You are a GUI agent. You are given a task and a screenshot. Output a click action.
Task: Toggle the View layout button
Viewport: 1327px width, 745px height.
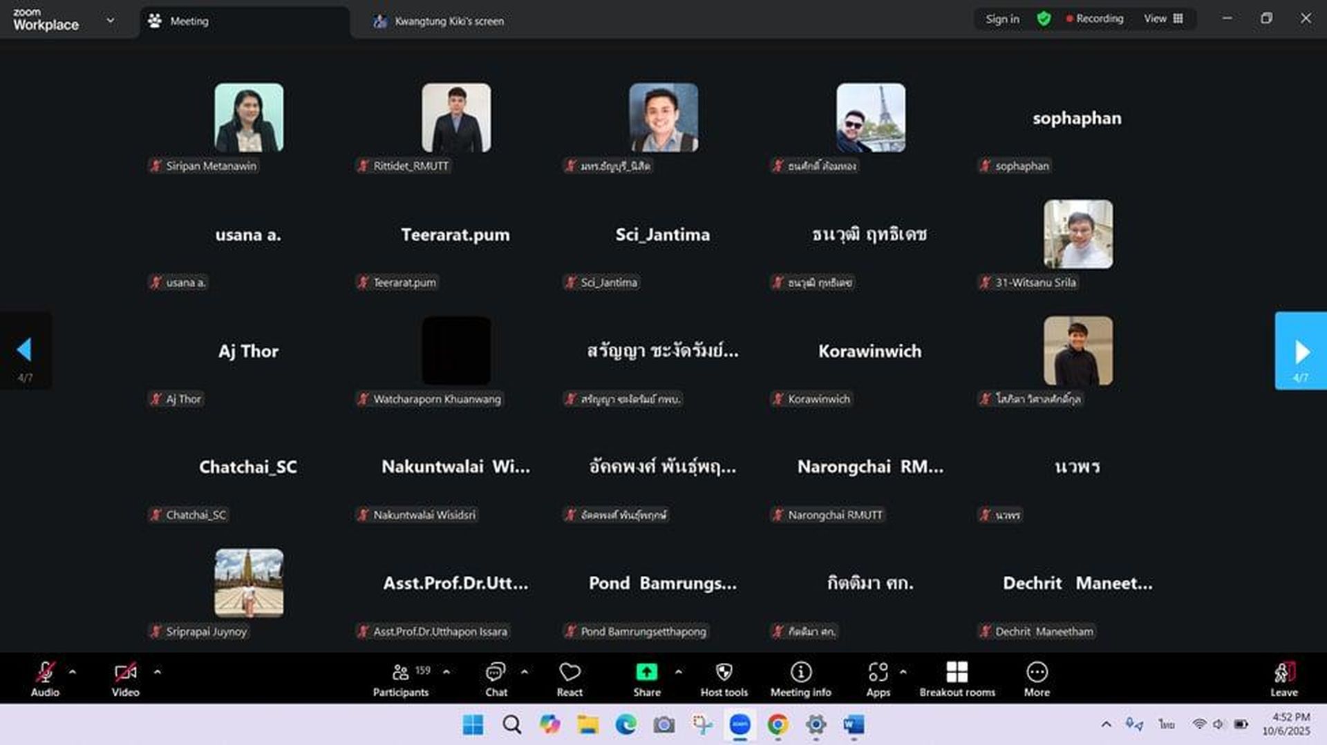(x=1163, y=19)
